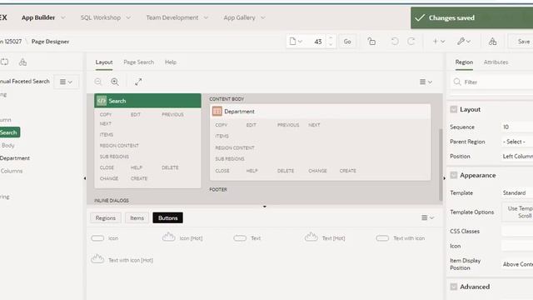Open the Create plus menu
This screenshot has width=533, height=300.
click(439, 42)
